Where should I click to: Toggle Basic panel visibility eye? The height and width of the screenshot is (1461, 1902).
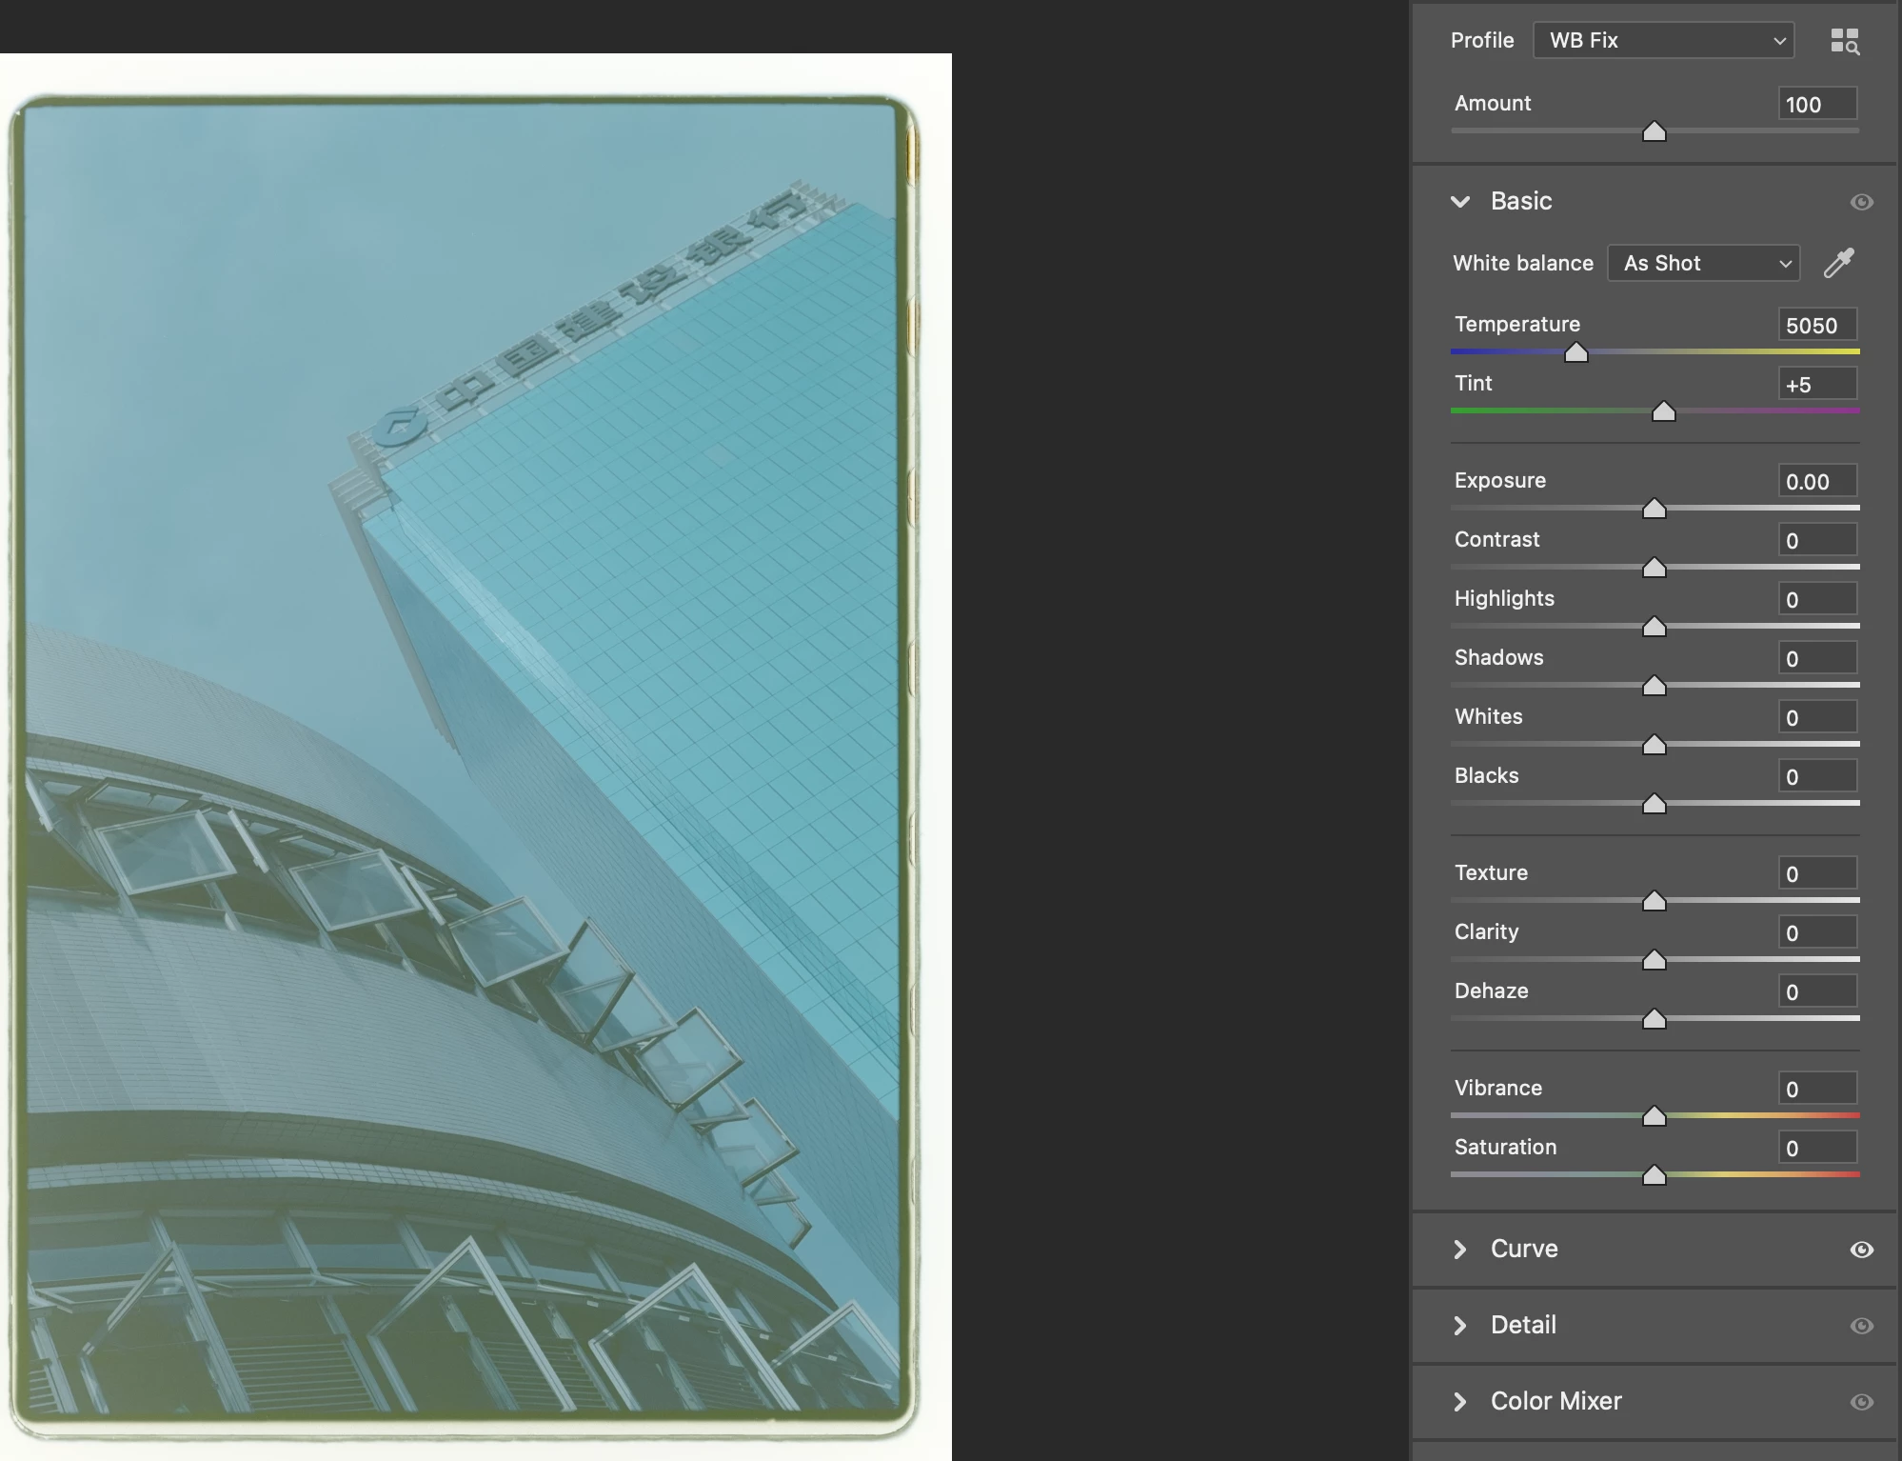[x=1861, y=202]
